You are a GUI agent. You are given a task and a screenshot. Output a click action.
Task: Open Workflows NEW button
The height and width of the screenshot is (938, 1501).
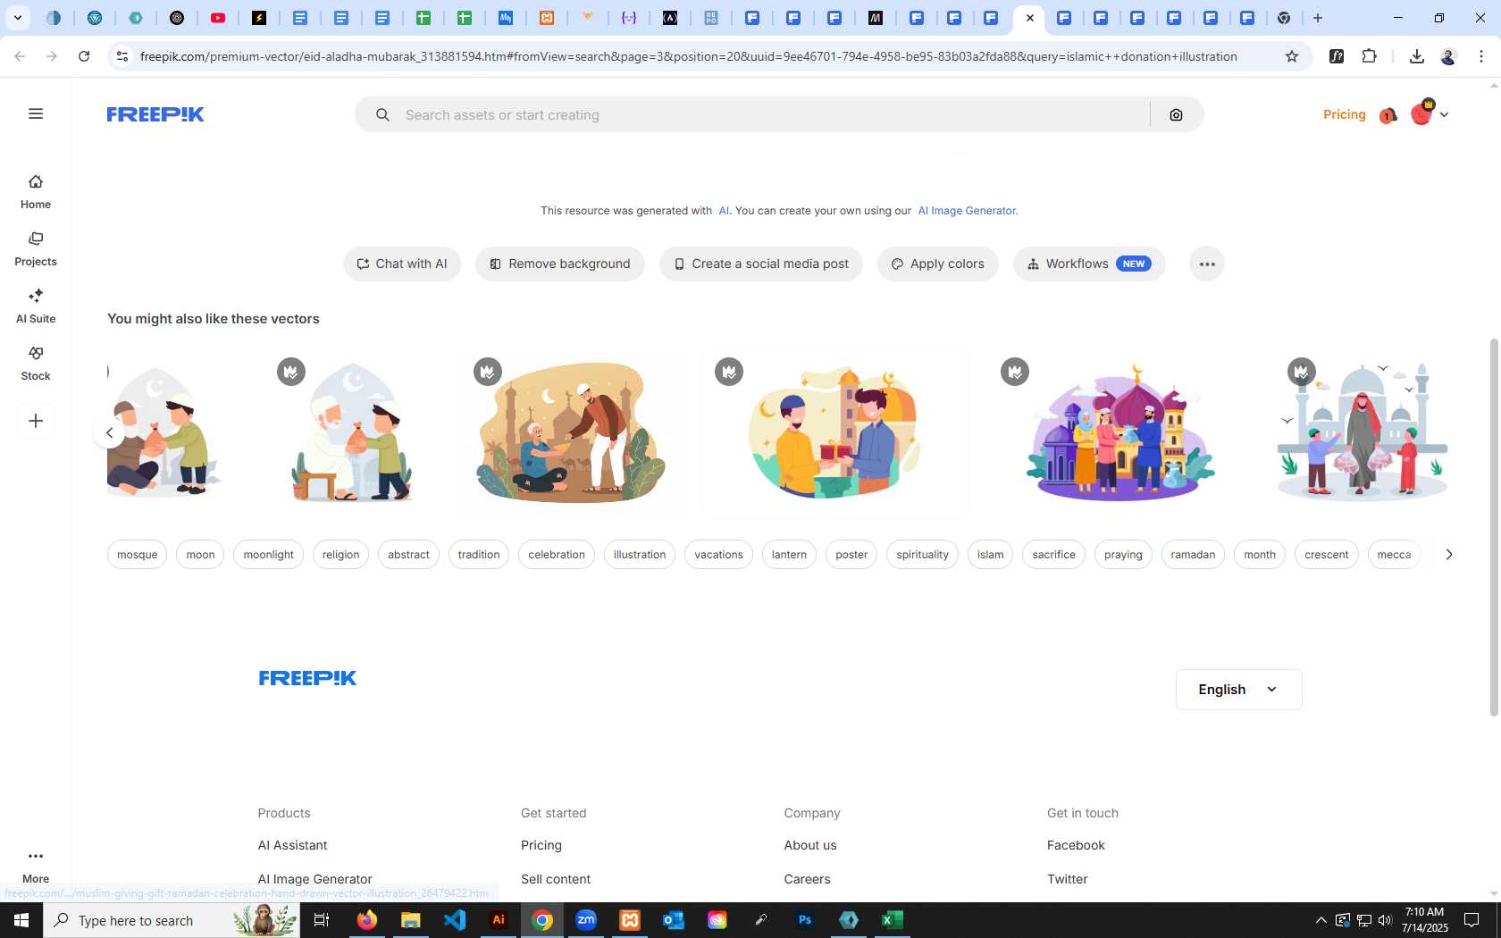tap(1089, 264)
